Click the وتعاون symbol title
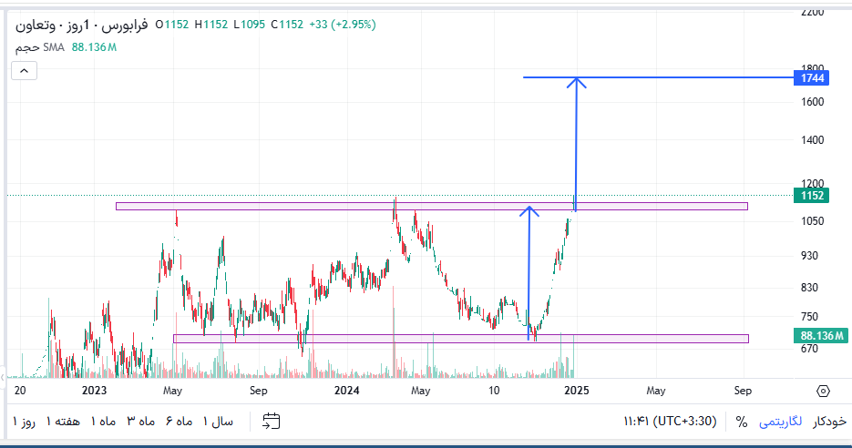Viewport: 852px width, 448px height. [36, 25]
